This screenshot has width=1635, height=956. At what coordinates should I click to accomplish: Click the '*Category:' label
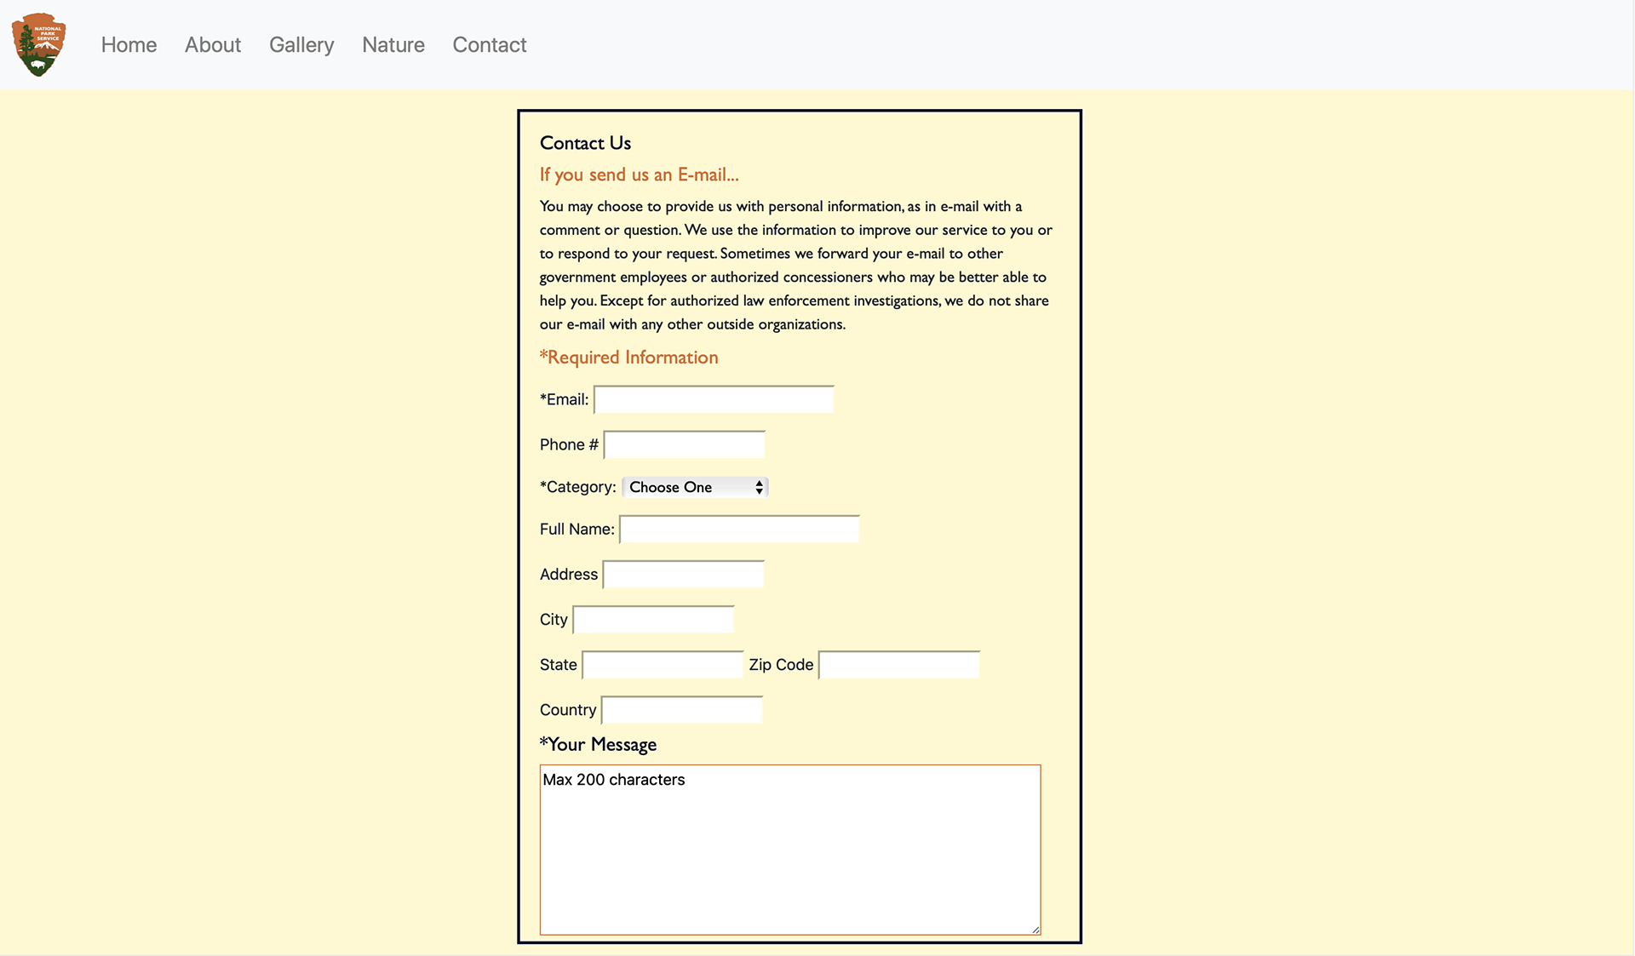click(578, 487)
